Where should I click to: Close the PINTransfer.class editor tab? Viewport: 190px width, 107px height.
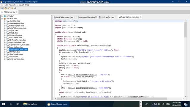(115, 17)
